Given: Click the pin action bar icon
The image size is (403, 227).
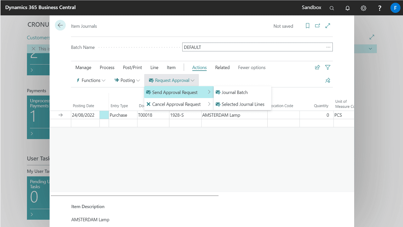Looking at the screenshot, I should tap(328, 80).
